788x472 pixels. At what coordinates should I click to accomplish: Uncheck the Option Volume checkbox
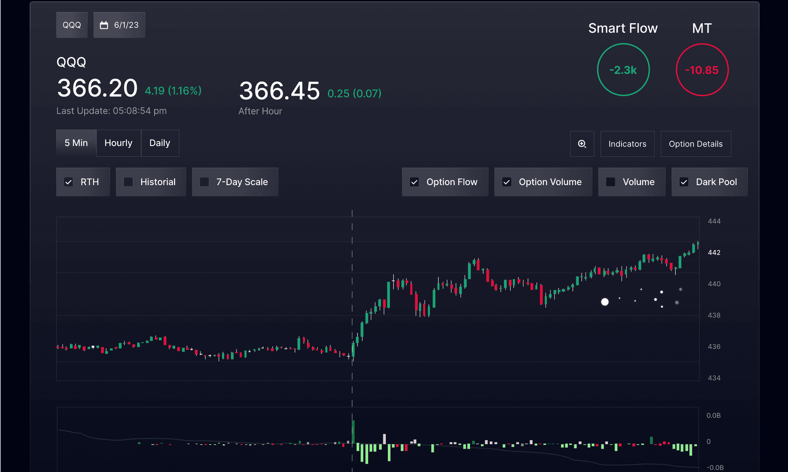click(x=507, y=182)
